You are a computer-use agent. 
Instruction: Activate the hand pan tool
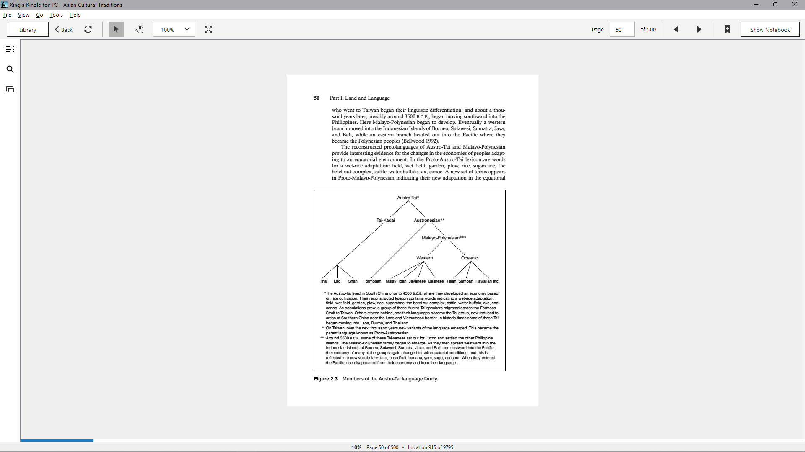point(140,29)
